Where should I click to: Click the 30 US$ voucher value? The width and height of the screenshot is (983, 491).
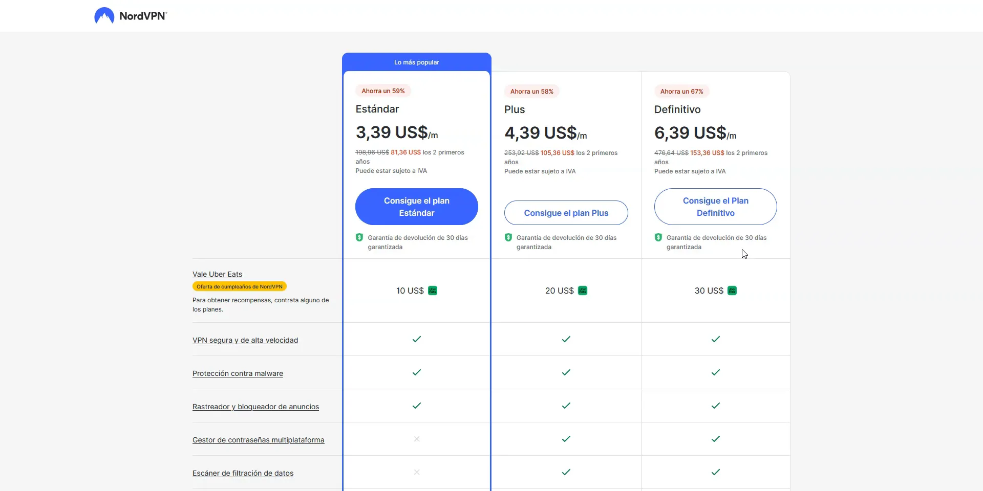tap(709, 291)
